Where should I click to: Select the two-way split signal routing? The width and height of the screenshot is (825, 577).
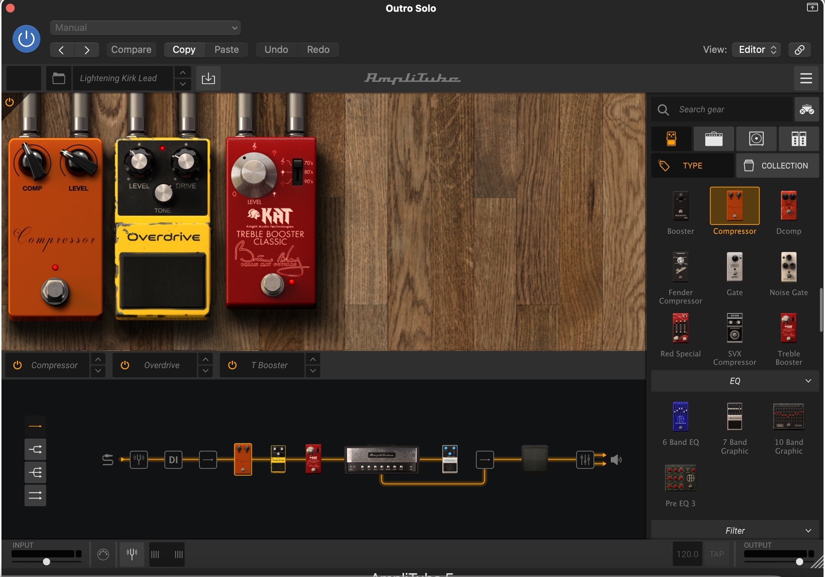point(35,449)
